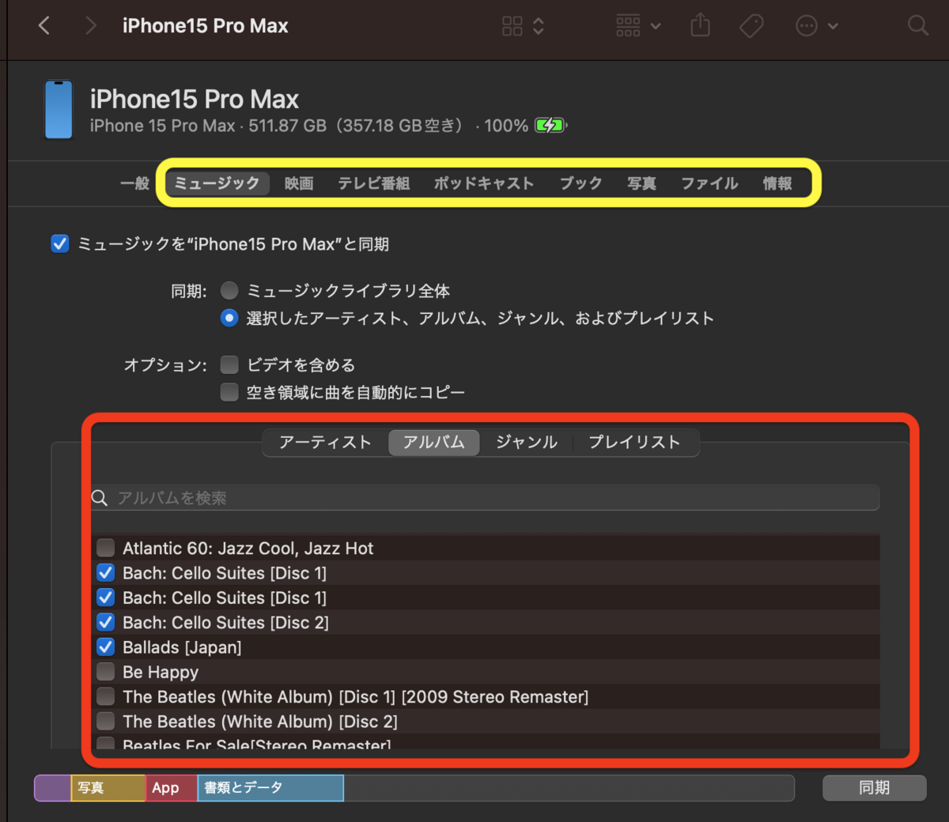Click the 同期 sync button
Viewport: 949px width, 822px height.
click(x=875, y=788)
